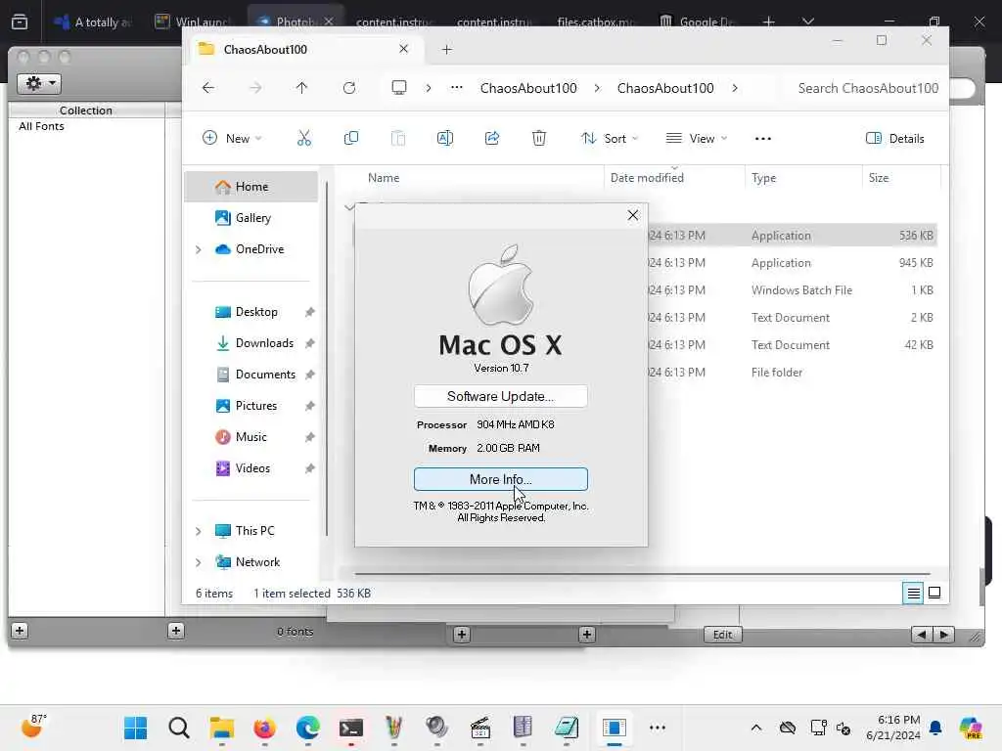Image resolution: width=1002 pixels, height=751 pixels.
Task: Click the gear action menu in Font Book window
Action: pyautogui.click(x=39, y=83)
